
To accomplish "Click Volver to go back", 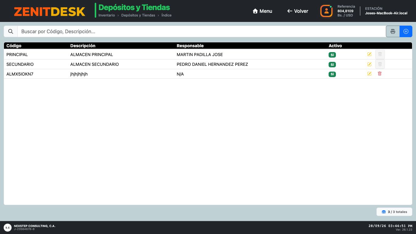I will click(298, 11).
